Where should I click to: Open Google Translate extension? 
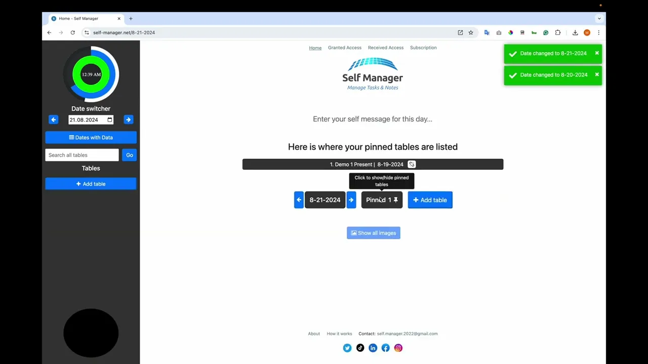[487, 32]
